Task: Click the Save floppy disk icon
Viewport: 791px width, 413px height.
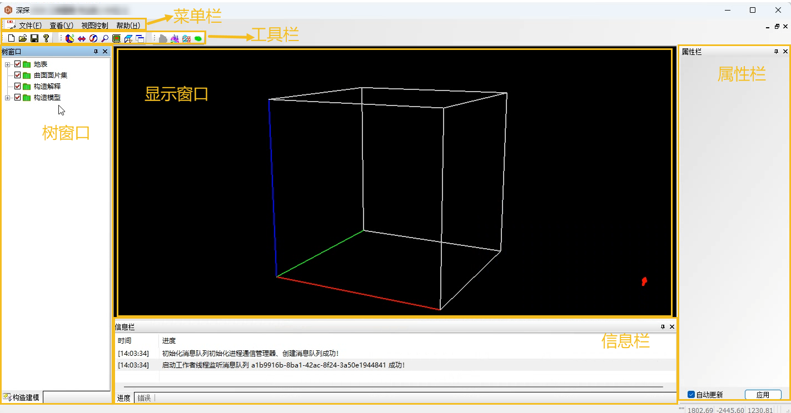Action: click(34, 38)
